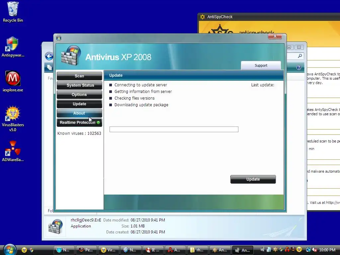Click the red trefoil ADWare tray icon
This screenshot has width=340, height=255.
click(x=287, y=250)
